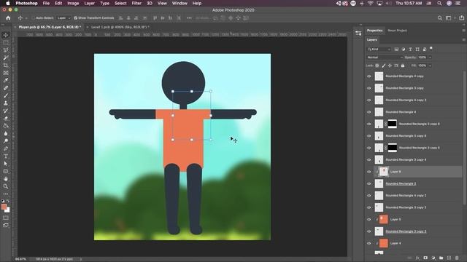Screen dimensions: 467x262
Task: Select the Path Selection tool
Action: tap(6, 164)
